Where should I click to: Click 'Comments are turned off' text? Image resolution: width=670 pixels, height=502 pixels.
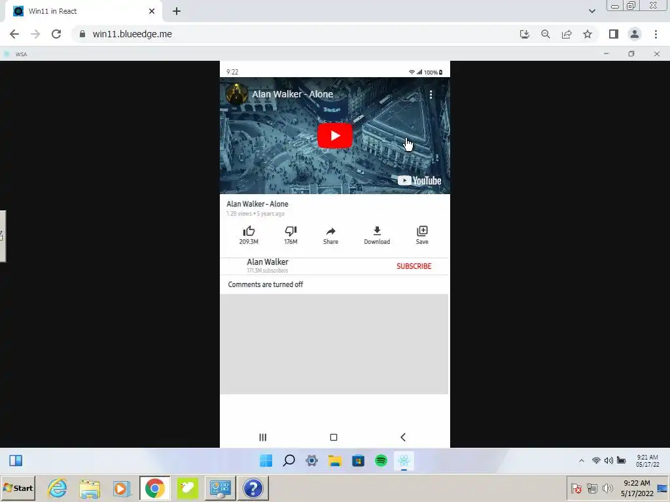tap(266, 284)
